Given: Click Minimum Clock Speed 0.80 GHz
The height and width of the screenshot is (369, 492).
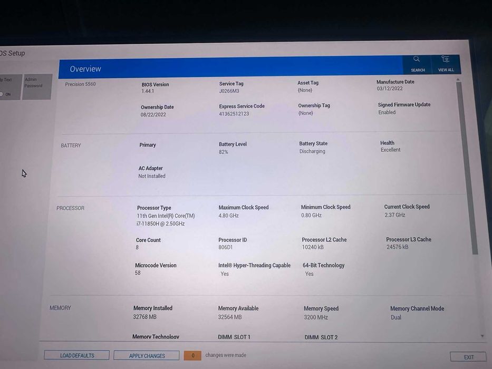Looking at the screenshot, I should [x=311, y=215].
